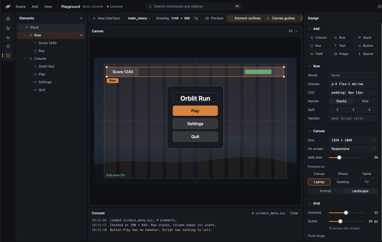
Task: Open the polygon shape sidebar panel
Action: (x=8, y=28)
